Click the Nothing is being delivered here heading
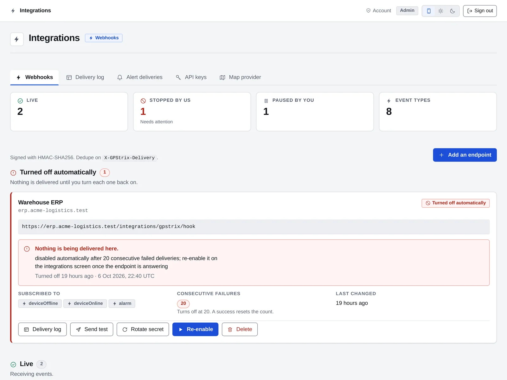 point(77,249)
